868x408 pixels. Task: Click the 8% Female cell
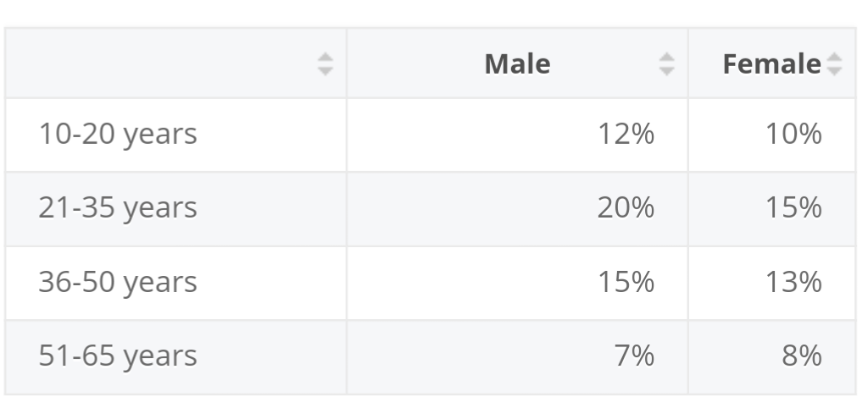click(x=771, y=357)
